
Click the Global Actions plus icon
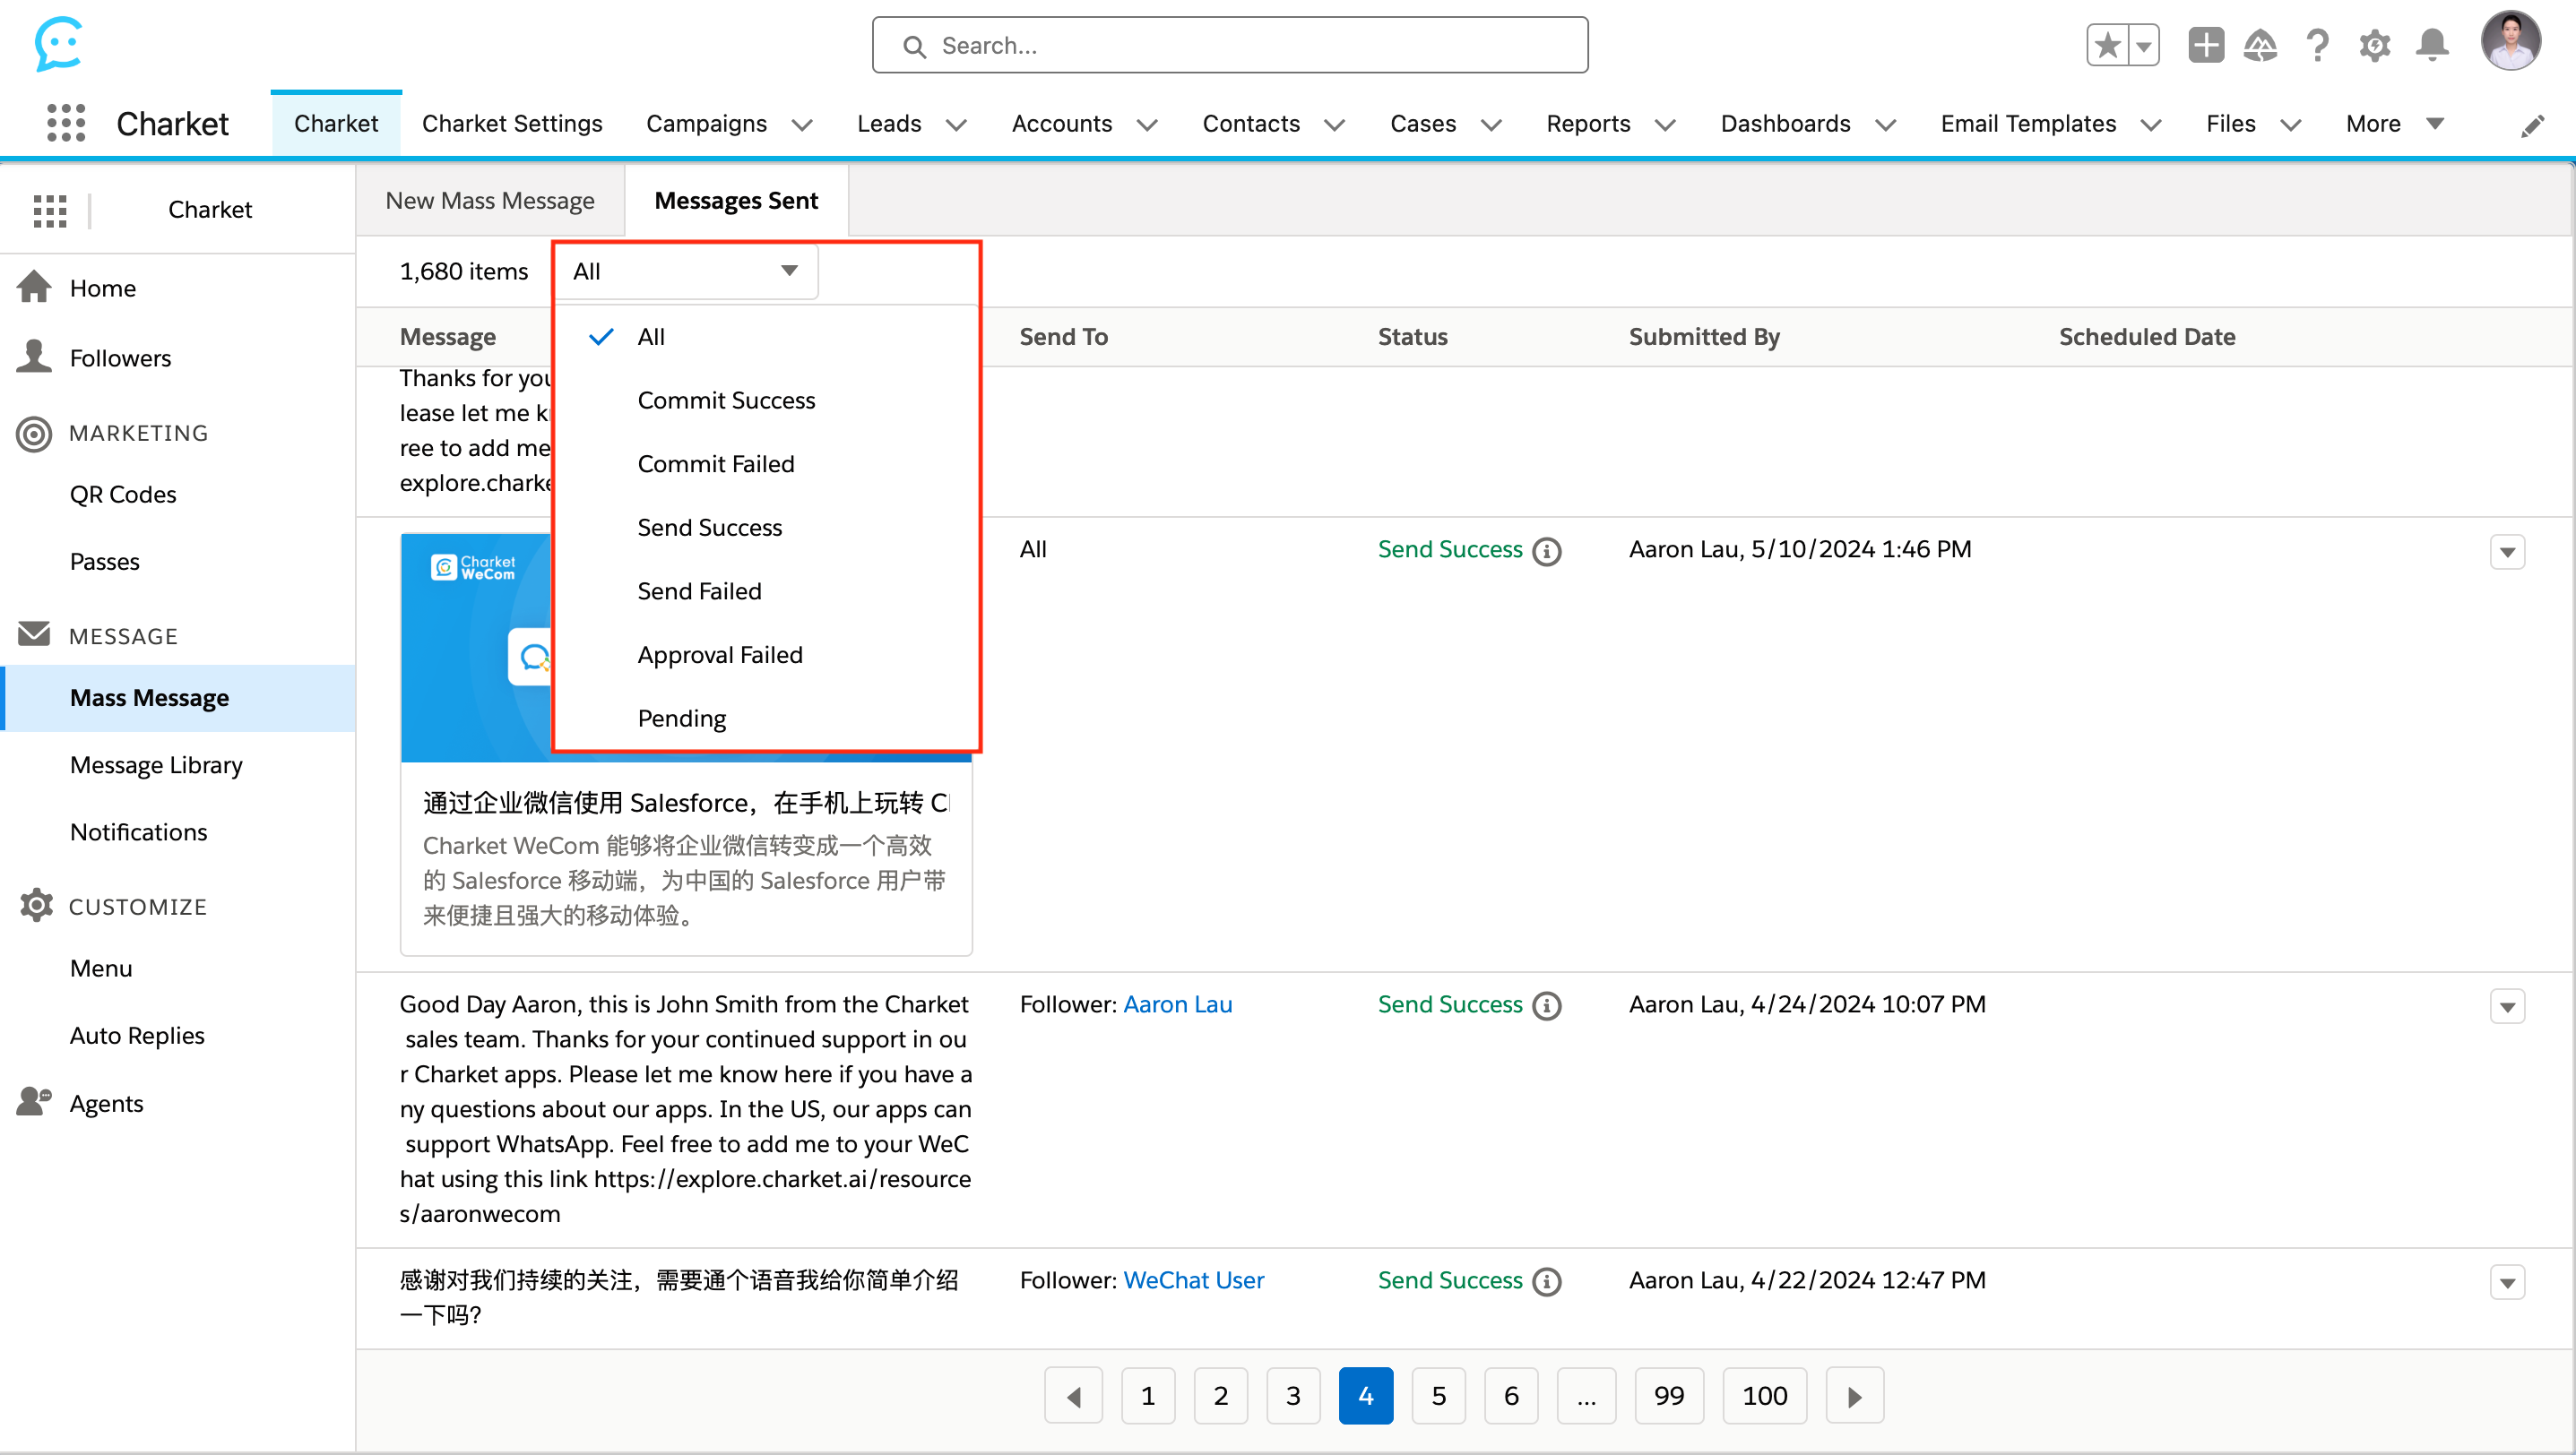click(x=2205, y=46)
